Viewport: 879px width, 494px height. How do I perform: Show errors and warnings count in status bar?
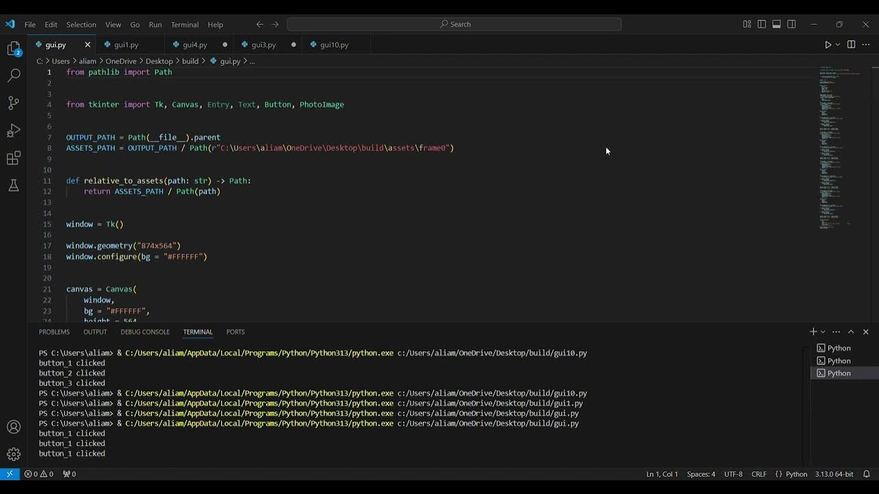(x=38, y=474)
